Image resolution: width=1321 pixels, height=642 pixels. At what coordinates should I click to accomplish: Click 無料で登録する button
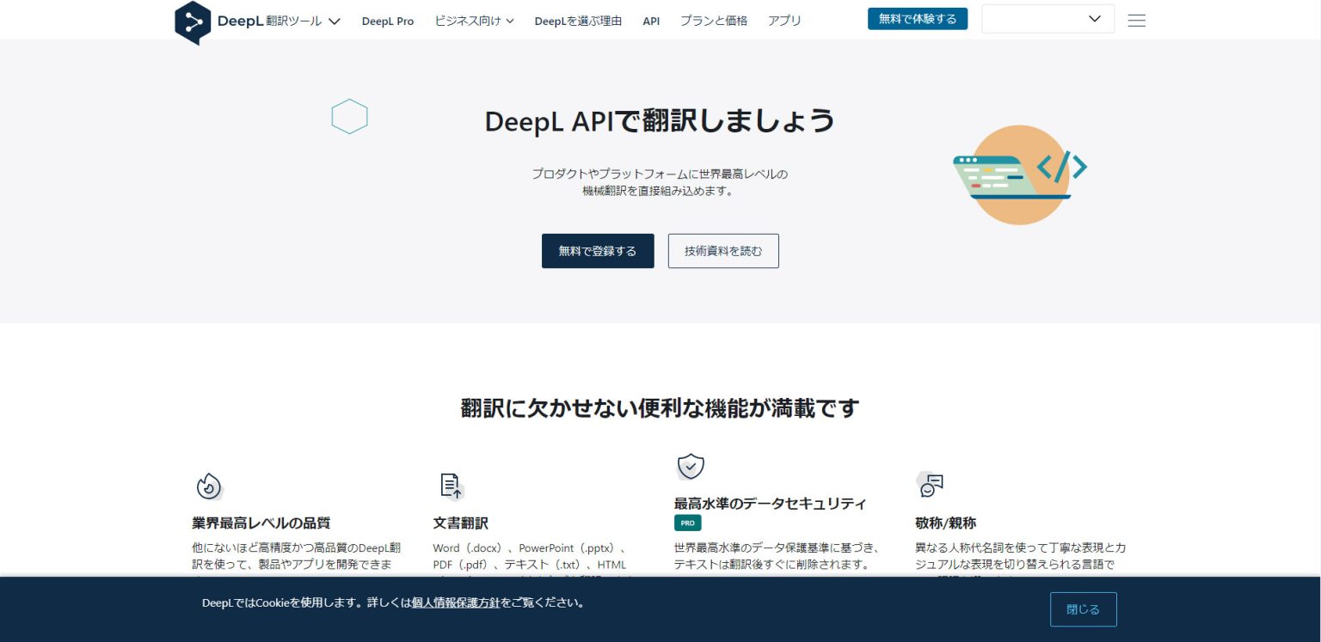click(598, 251)
